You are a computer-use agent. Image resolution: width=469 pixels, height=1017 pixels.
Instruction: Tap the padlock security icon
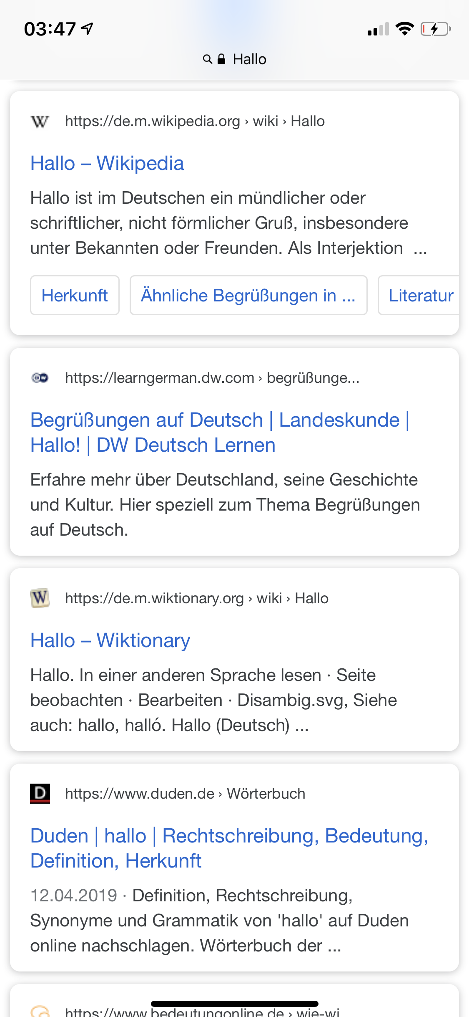click(222, 59)
